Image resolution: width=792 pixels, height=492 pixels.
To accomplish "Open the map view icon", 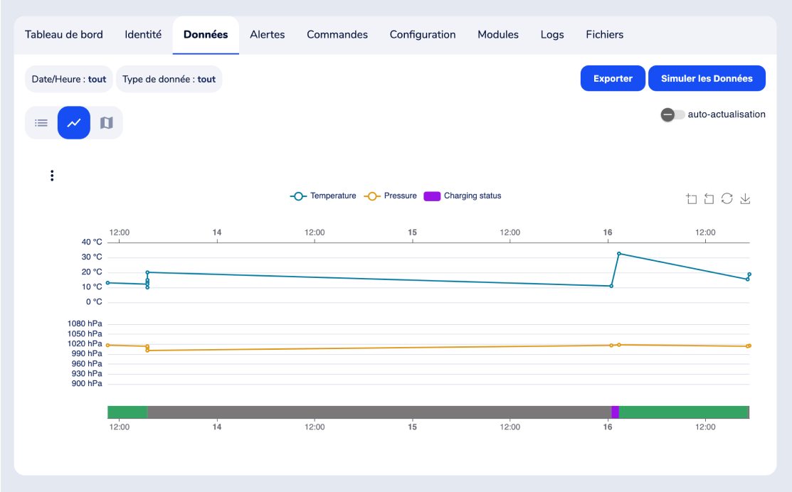I will pyautogui.click(x=107, y=123).
